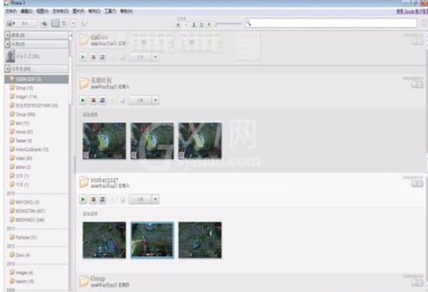Toggle web sync for folder 1026413247
Screen dimensions: 428x292
[x=417, y=184]
